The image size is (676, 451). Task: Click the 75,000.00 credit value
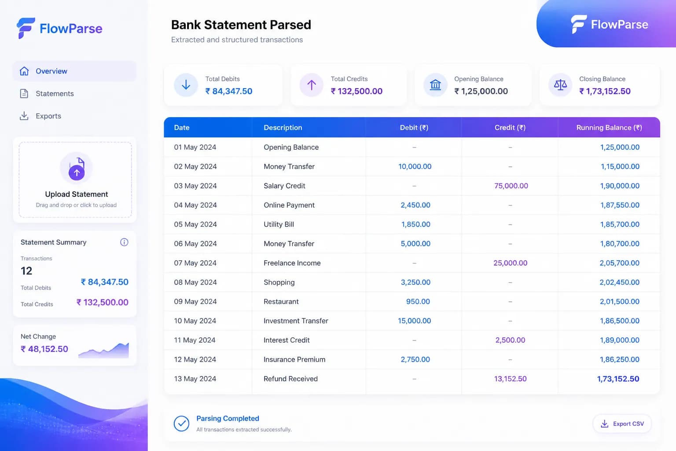coord(511,186)
